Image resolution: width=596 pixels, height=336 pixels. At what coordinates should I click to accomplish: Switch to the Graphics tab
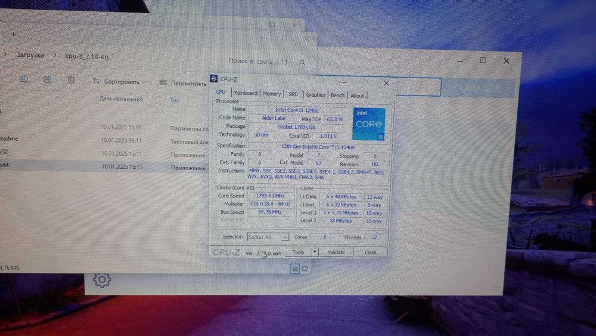(315, 95)
